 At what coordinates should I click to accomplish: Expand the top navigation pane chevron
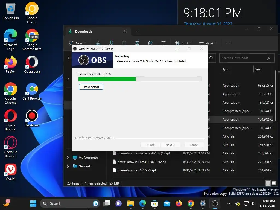click(68, 79)
